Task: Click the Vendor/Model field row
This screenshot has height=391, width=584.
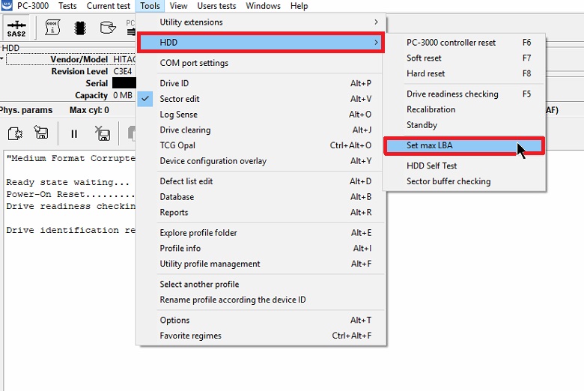Action: [x=71, y=59]
